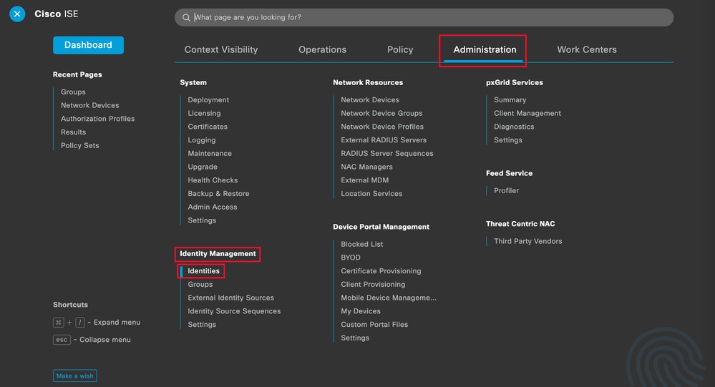Open Diagnostics under pxGrid Services

[x=514, y=127]
